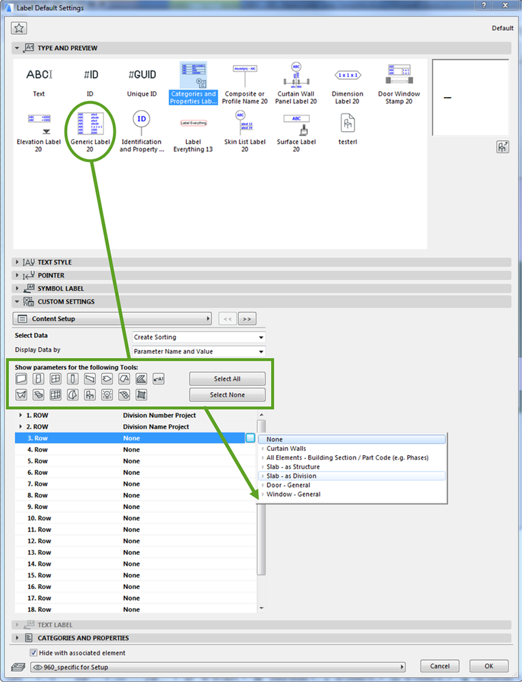Choose Slab - as Structure entry
522x682 pixels.
click(352, 467)
